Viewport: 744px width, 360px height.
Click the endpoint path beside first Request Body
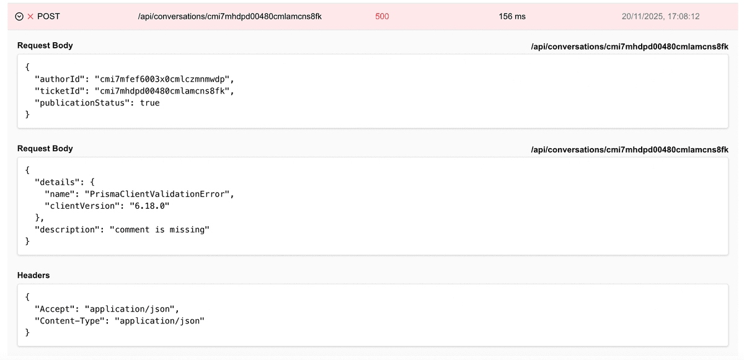click(629, 46)
